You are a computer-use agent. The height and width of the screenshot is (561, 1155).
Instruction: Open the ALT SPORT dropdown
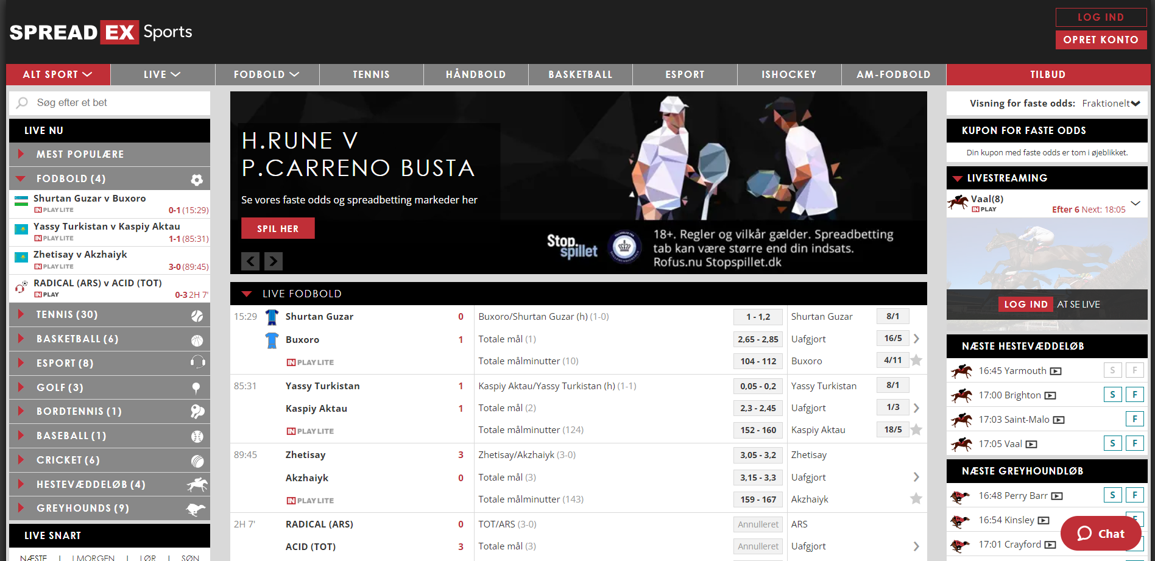tap(58, 74)
